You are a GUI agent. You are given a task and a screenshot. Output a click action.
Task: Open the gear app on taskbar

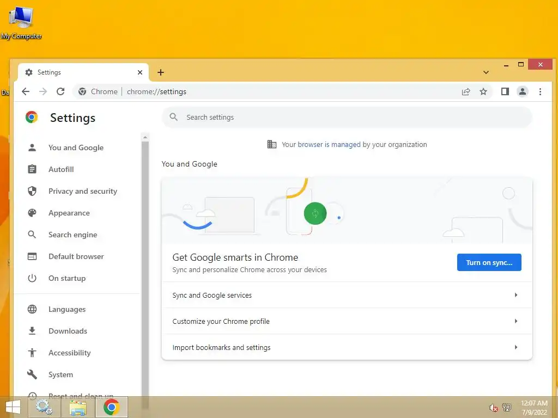coord(44,407)
